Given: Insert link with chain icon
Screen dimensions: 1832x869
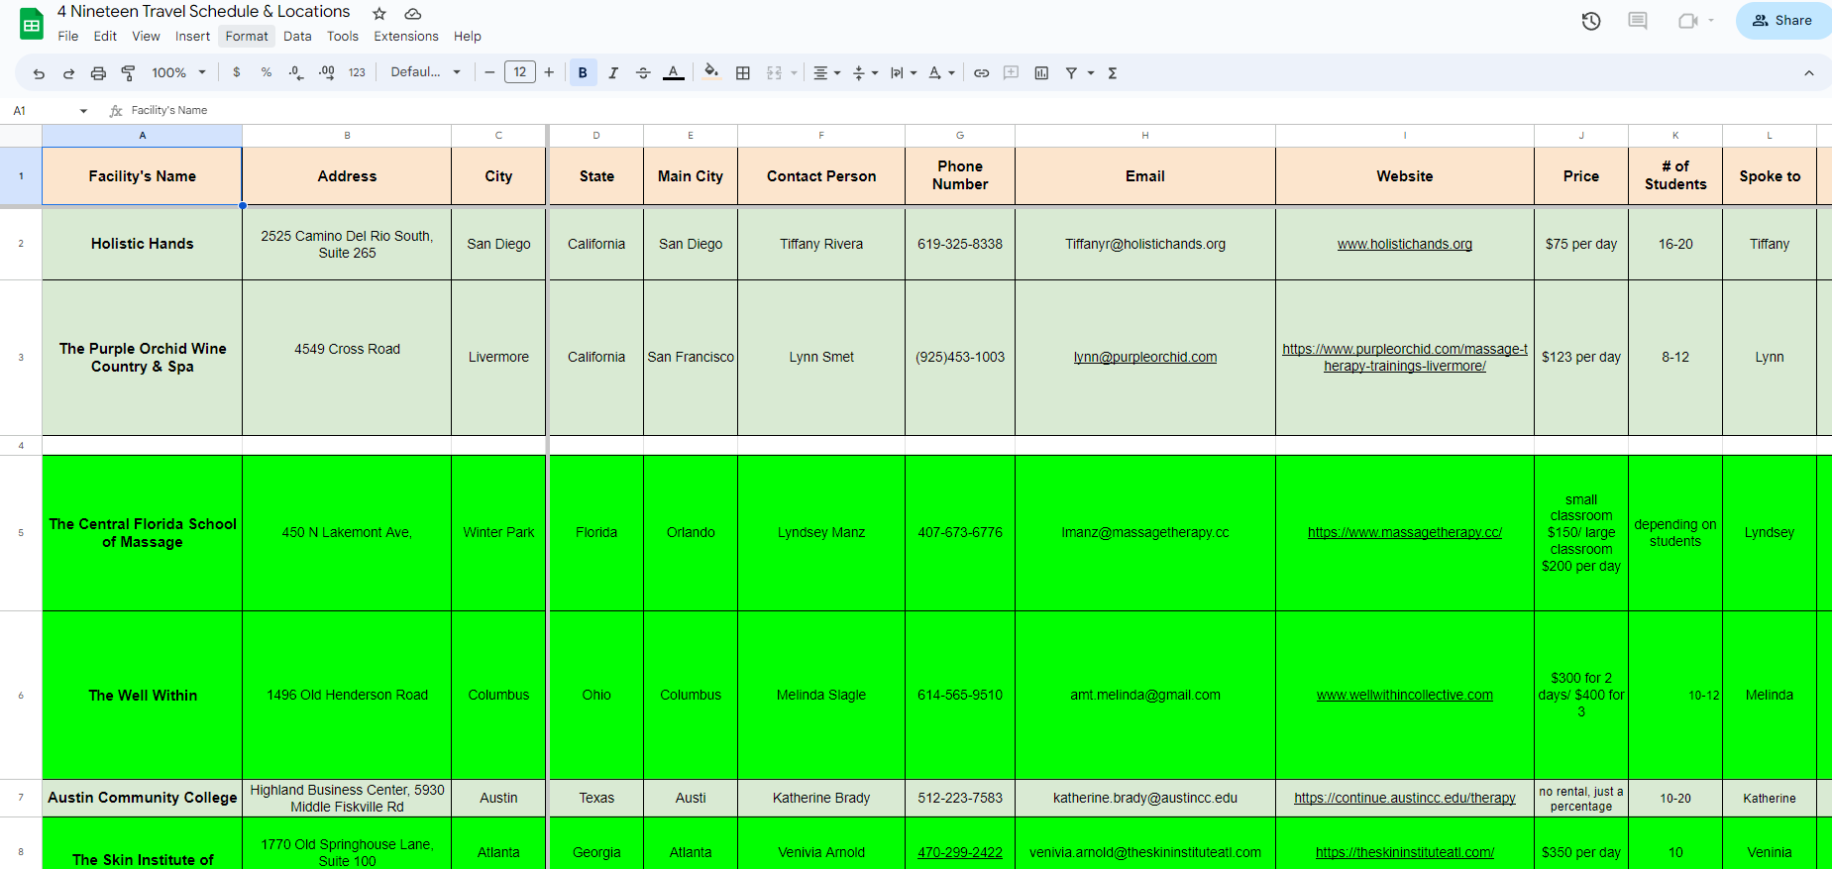Looking at the screenshot, I should click(982, 72).
